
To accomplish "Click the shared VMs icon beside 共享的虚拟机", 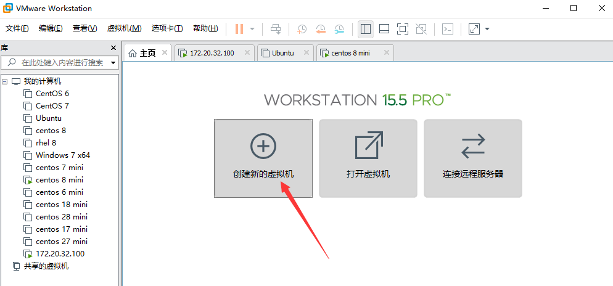I will coord(16,266).
